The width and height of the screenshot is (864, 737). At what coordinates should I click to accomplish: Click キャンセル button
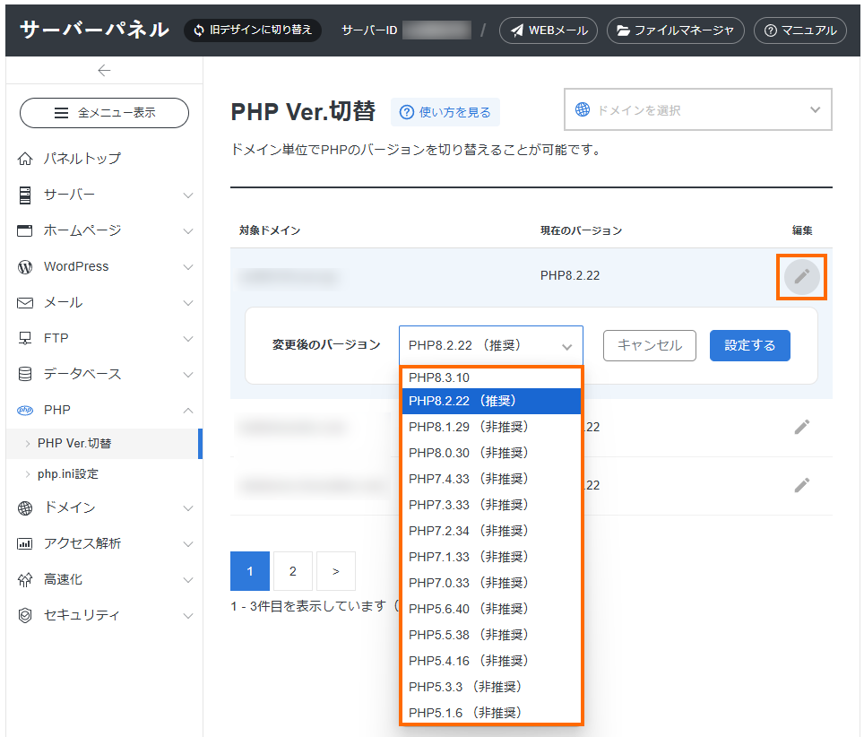[650, 345]
